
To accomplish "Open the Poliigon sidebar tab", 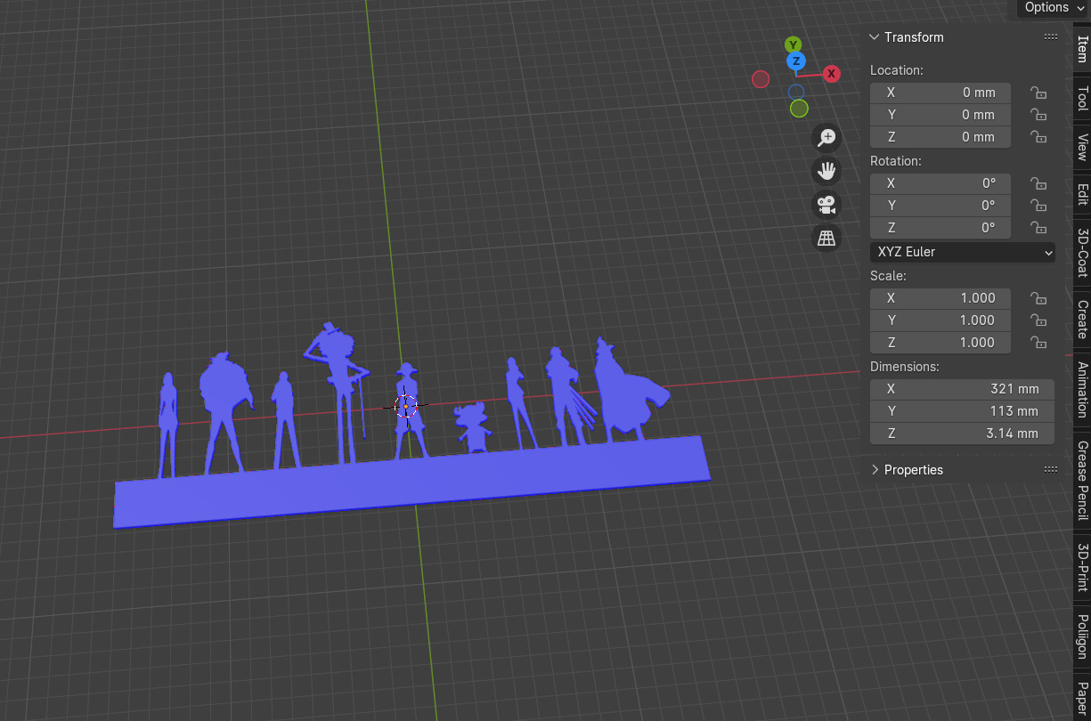I will point(1082,636).
